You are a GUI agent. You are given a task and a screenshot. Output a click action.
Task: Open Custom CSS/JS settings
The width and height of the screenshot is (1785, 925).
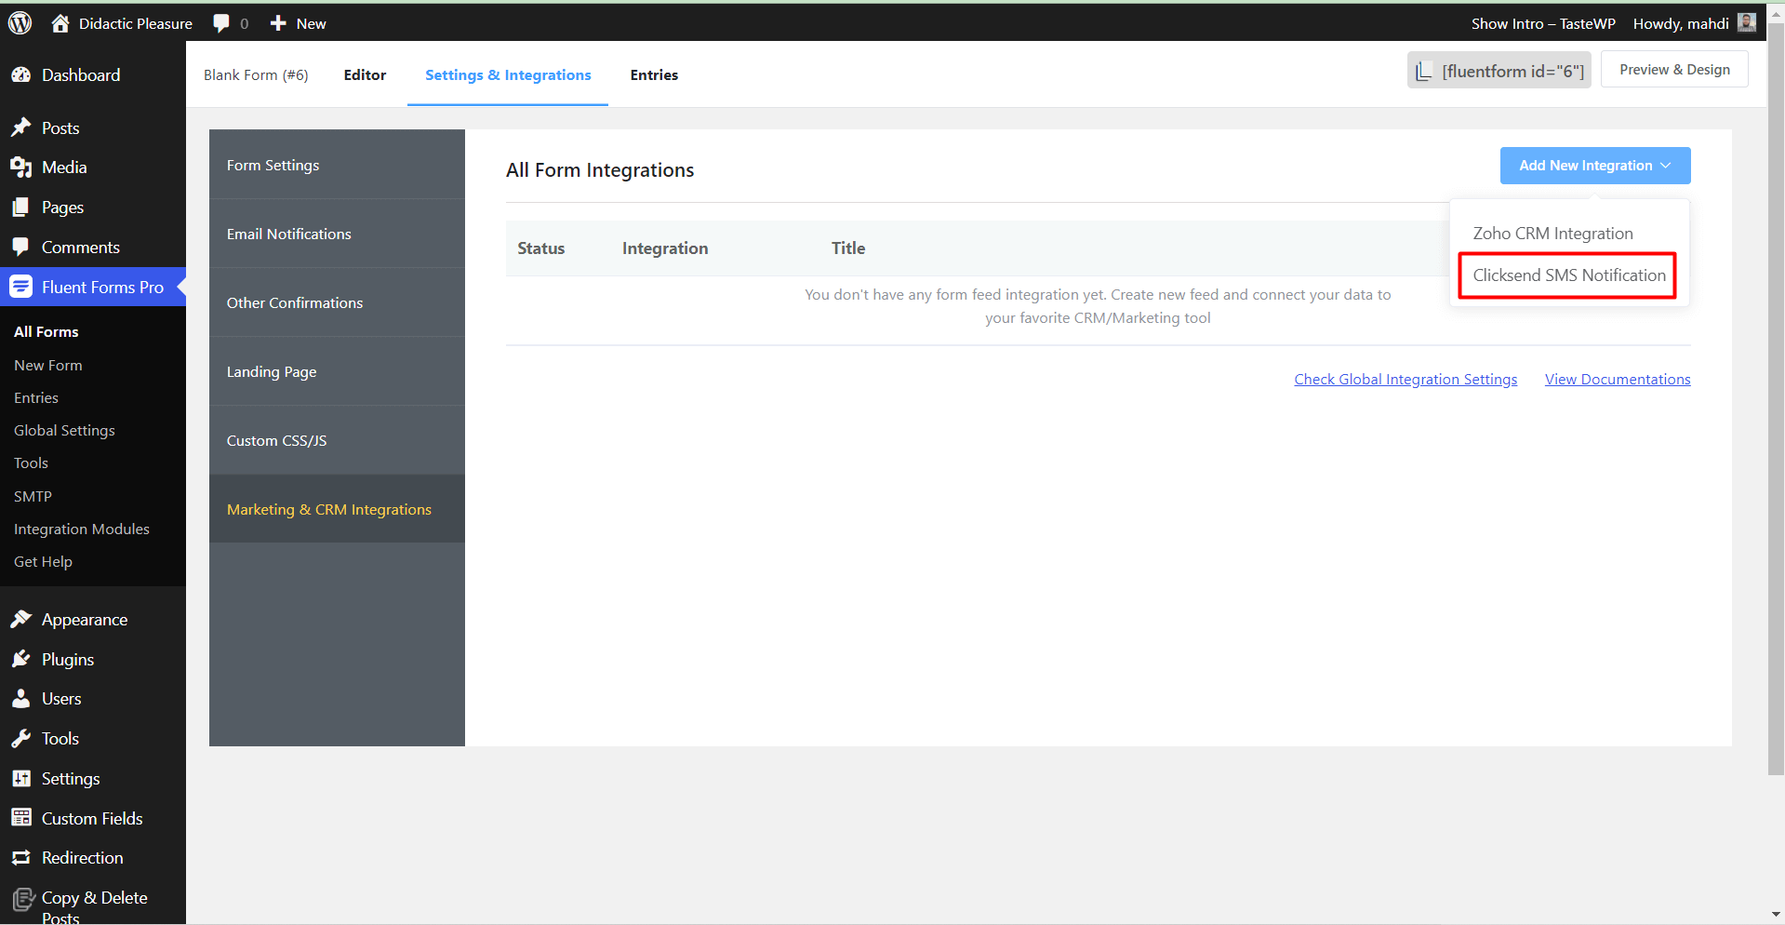pyautogui.click(x=337, y=440)
